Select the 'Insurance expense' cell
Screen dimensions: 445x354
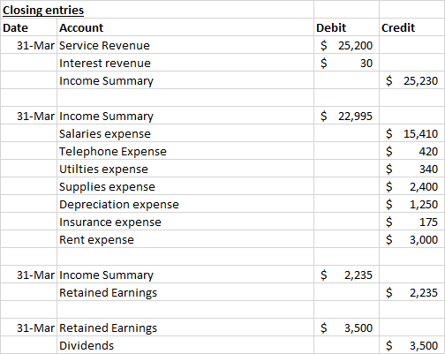[185, 222]
